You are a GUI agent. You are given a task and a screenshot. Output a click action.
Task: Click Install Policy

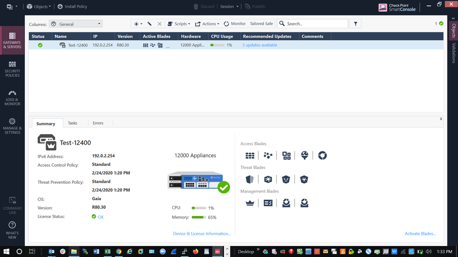point(72,6)
